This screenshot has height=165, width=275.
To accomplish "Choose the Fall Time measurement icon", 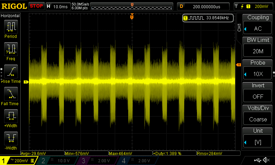I will tap(11, 95).
